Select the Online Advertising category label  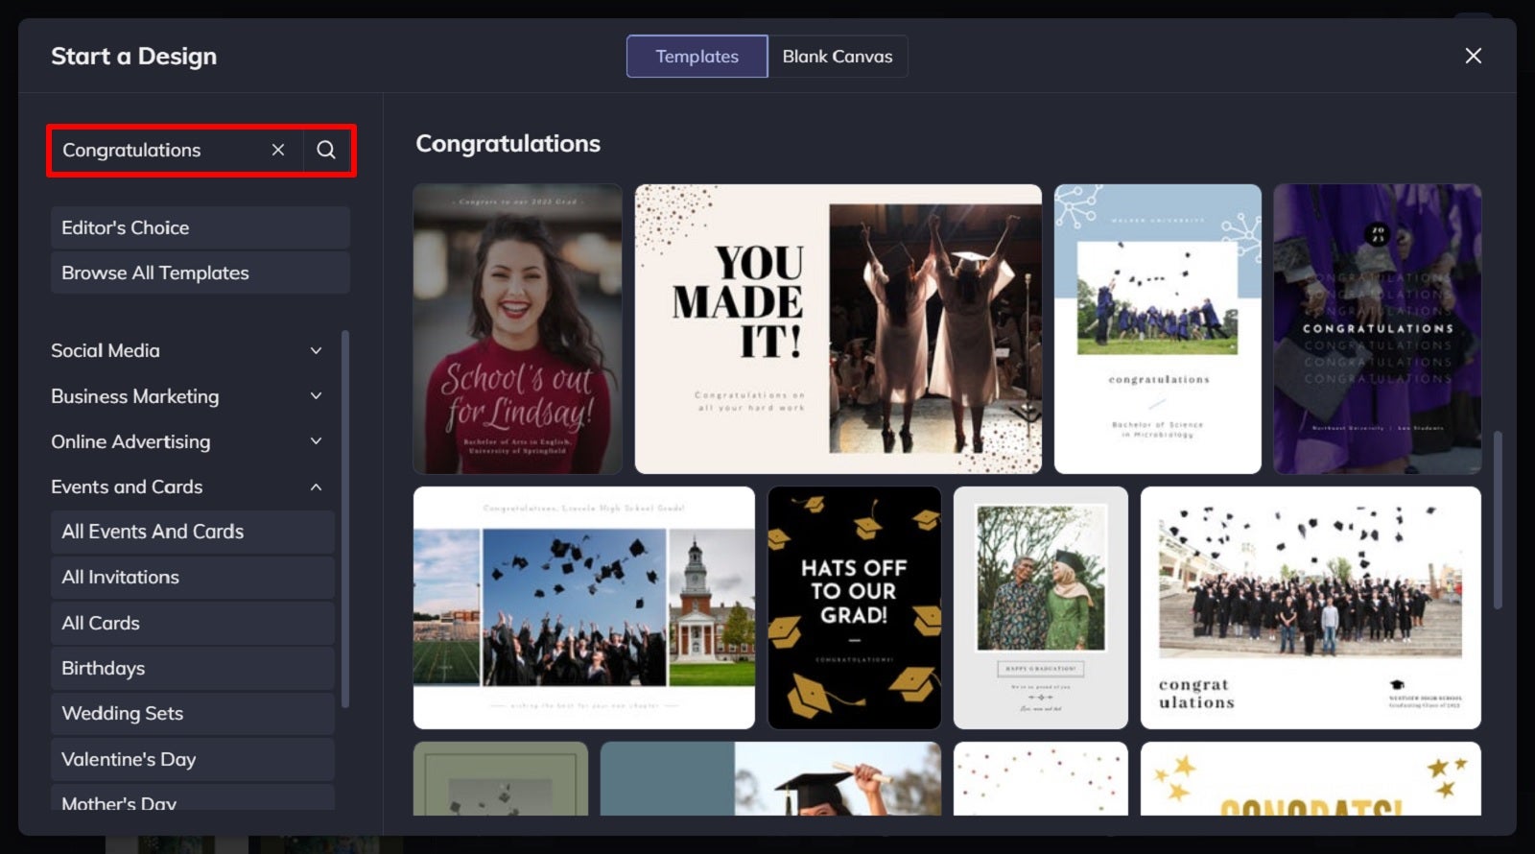[130, 441]
